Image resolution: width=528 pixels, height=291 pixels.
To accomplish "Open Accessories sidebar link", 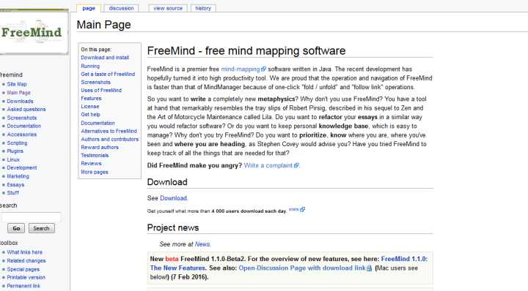I will click(x=22, y=135).
